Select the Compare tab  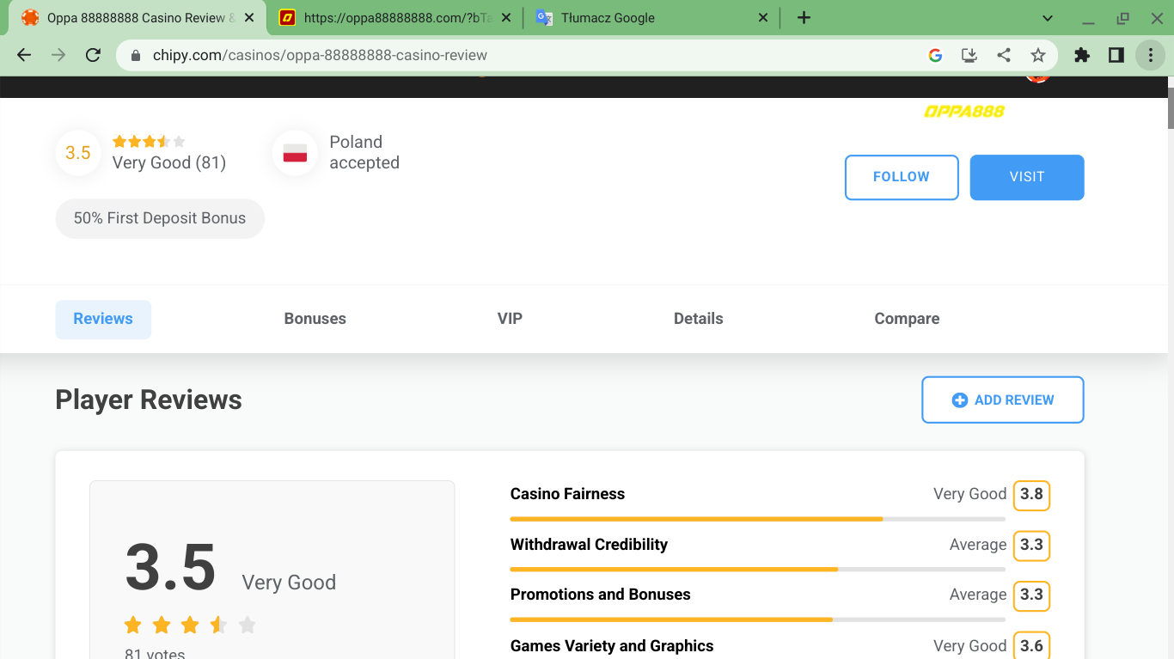click(907, 319)
